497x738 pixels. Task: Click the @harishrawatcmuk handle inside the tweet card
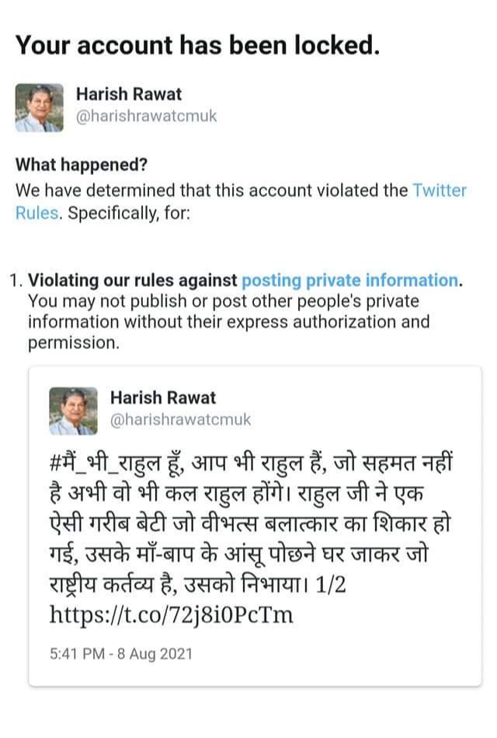[x=181, y=419]
